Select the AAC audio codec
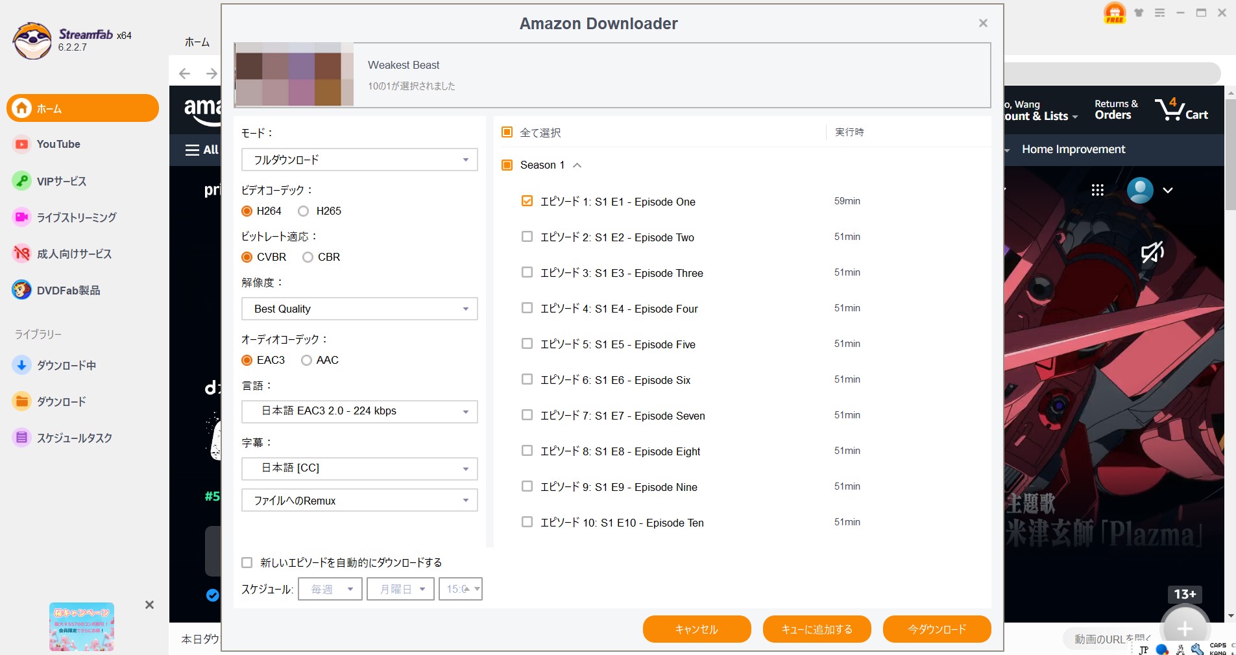This screenshot has height=655, width=1236. pyautogui.click(x=306, y=360)
